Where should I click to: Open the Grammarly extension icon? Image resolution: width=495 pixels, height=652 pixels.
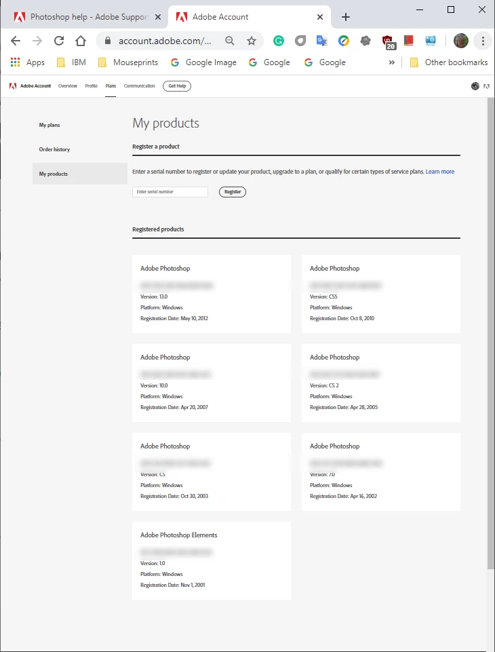(279, 41)
